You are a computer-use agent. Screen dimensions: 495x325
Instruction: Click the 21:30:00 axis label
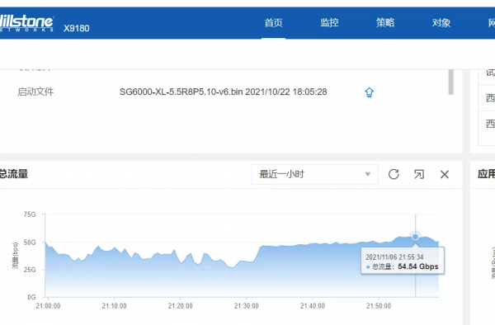click(246, 306)
